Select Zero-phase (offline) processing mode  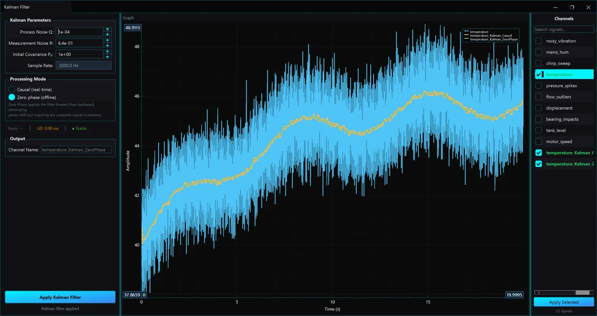12,97
